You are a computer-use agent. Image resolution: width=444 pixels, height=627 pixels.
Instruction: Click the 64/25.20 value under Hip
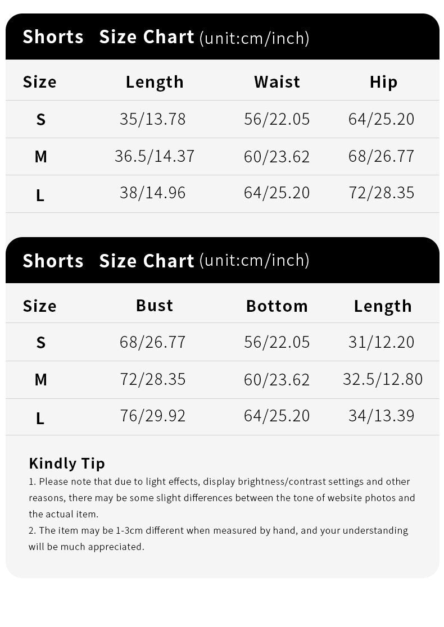(x=381, y=119)
